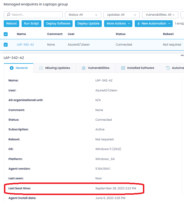Click the Missing Updates download icon
184x203 pixels.
click(41, 68)
